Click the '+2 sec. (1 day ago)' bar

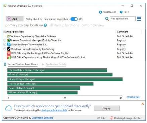[60, 75]
